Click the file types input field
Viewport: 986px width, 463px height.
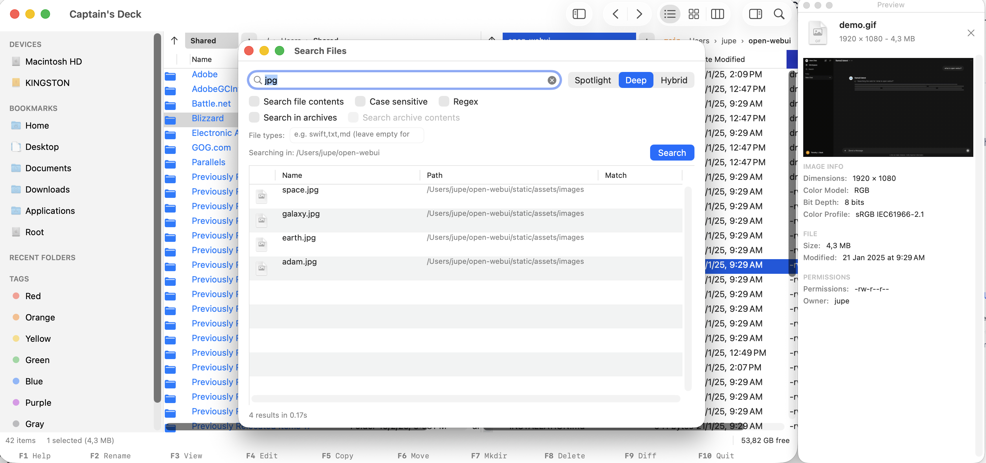pos(356,135)
